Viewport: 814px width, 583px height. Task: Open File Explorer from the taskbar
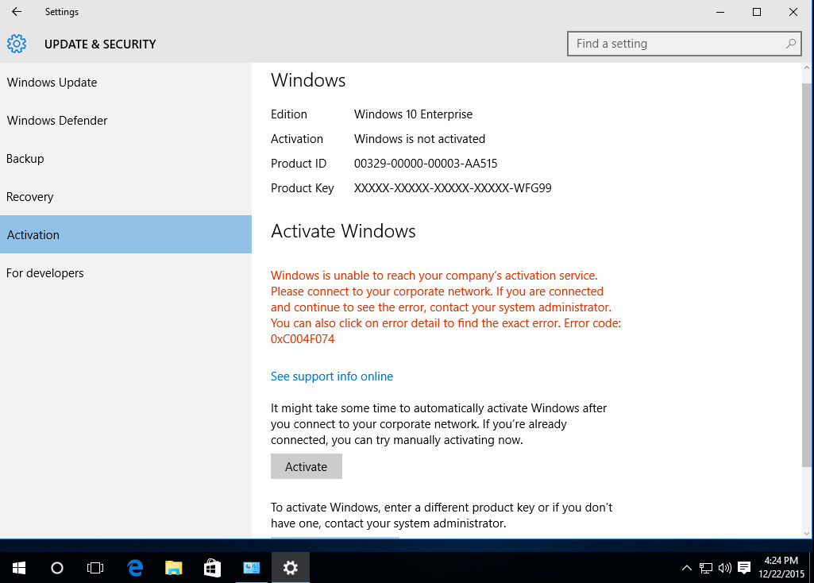(173, 567)
